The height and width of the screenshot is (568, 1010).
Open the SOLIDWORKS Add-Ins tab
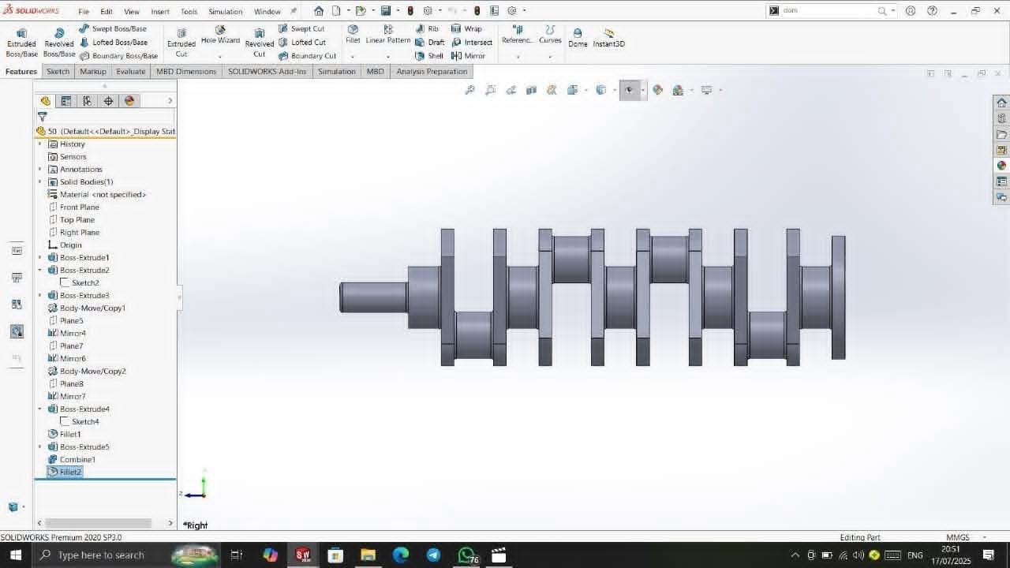pos(267,71)
